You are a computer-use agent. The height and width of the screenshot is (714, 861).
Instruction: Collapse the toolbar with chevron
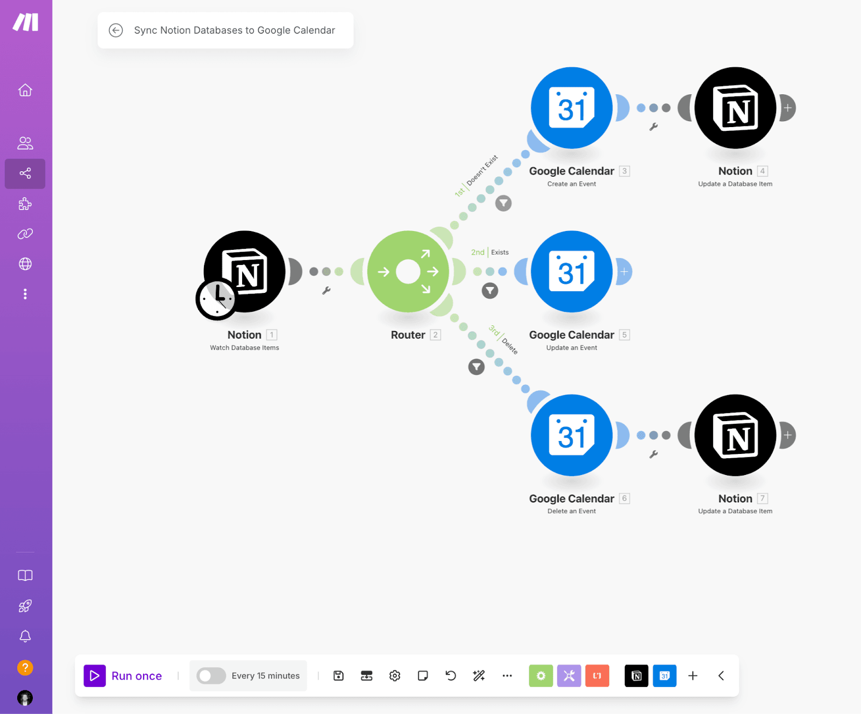[721, 676]
